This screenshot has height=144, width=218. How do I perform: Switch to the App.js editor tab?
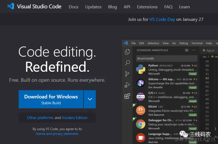209,50
